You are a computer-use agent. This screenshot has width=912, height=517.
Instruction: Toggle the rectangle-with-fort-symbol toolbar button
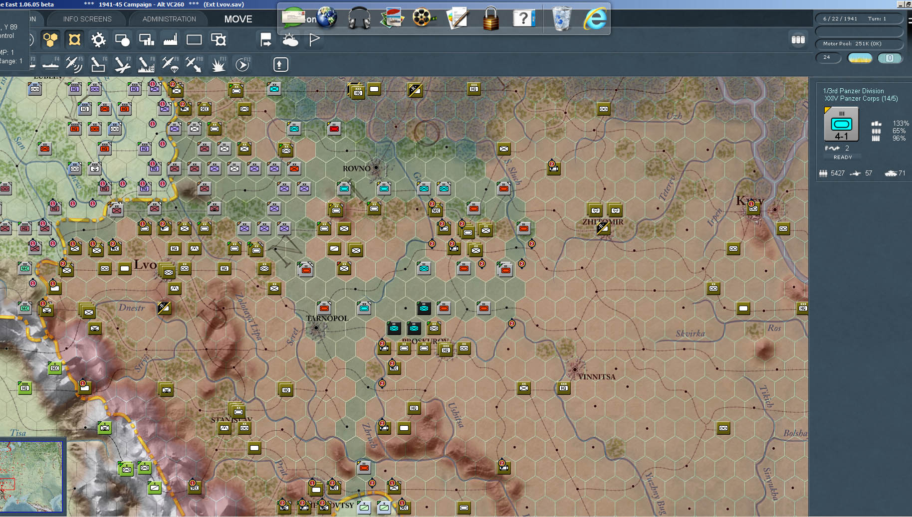click(x=218, y=39)
